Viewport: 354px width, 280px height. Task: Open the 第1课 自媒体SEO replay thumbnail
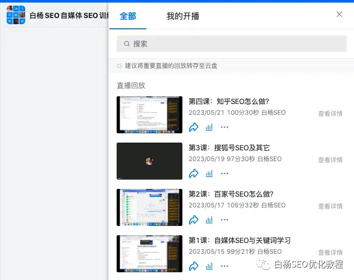pyautogui.click(x=150, y=254)
